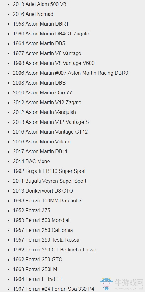Click the cow mascot watermark logo
The width and height of the screenshot is (145, 292).
(x=106, y=284)
